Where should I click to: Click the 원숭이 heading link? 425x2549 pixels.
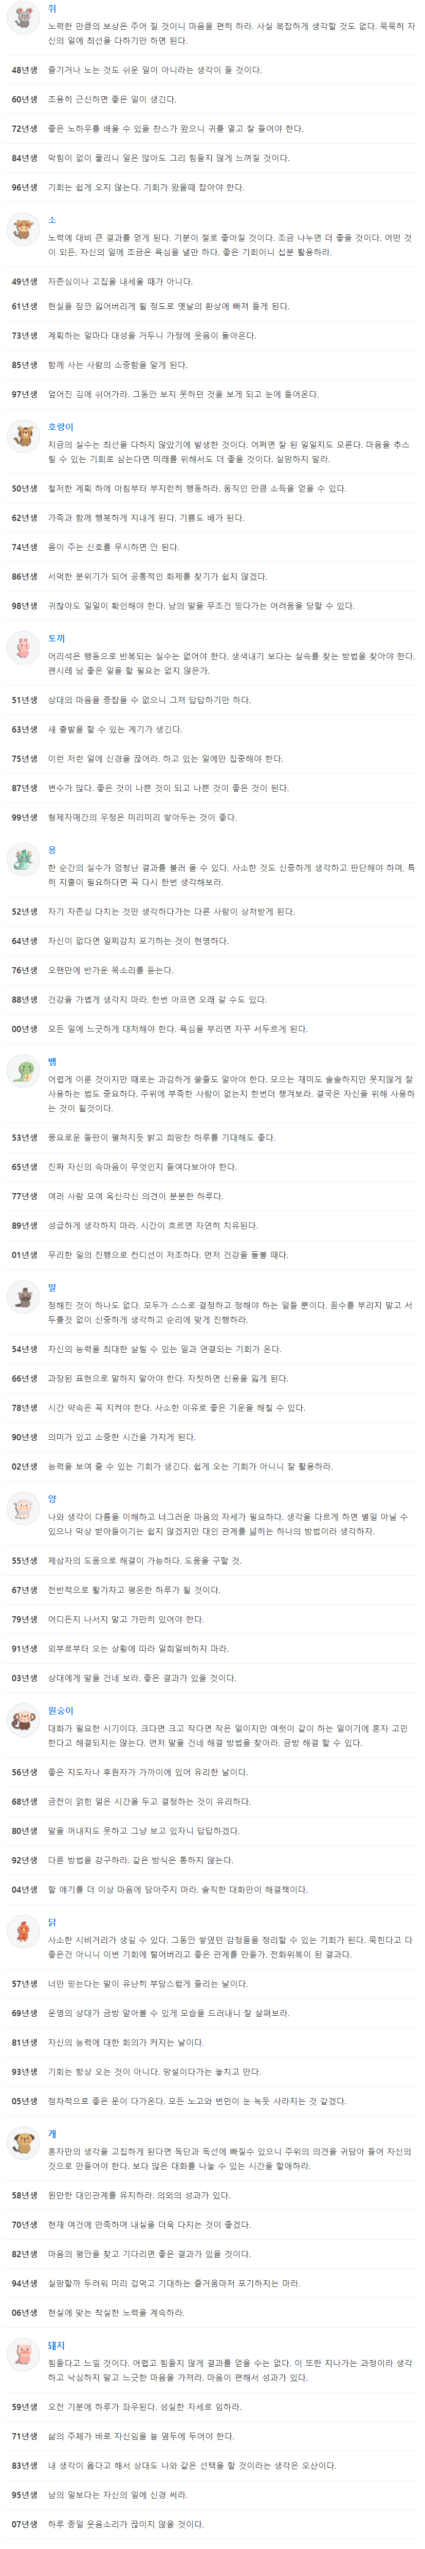pyautogui.click(x=61, y=1711)
